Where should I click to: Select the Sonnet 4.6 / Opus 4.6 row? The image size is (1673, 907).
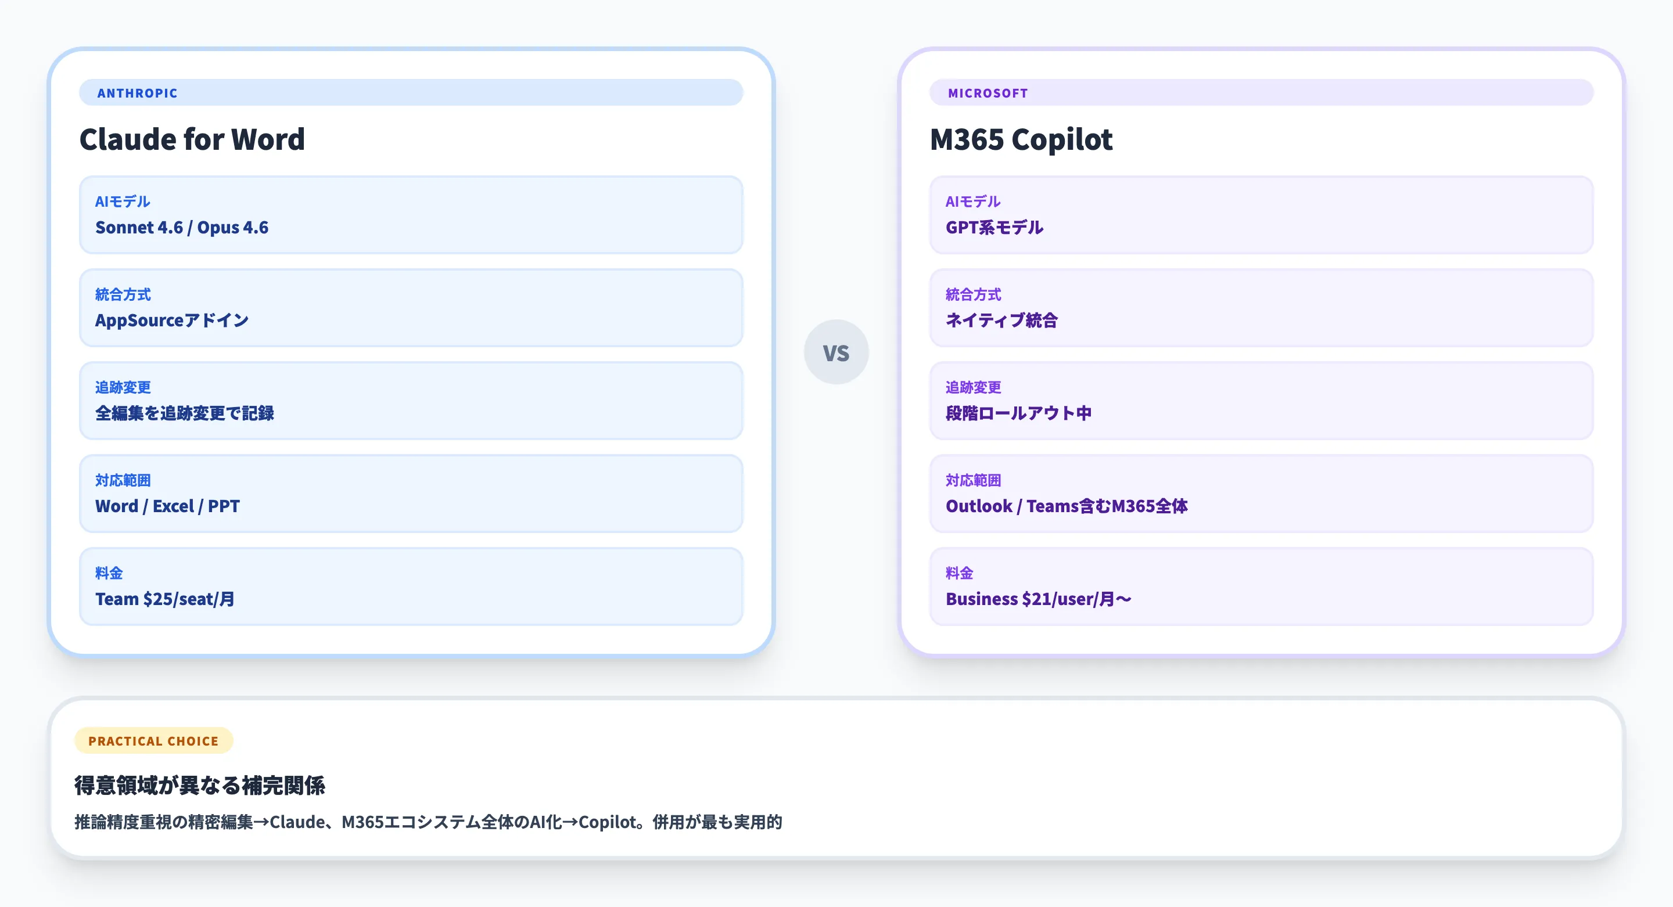point(411,215)
